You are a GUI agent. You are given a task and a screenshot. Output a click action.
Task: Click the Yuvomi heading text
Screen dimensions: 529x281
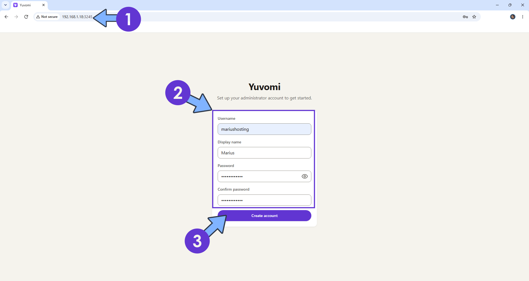click(x=264, y=87)
